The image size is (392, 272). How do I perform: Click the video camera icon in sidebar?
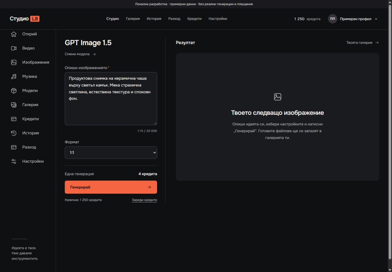coord(14,48)
